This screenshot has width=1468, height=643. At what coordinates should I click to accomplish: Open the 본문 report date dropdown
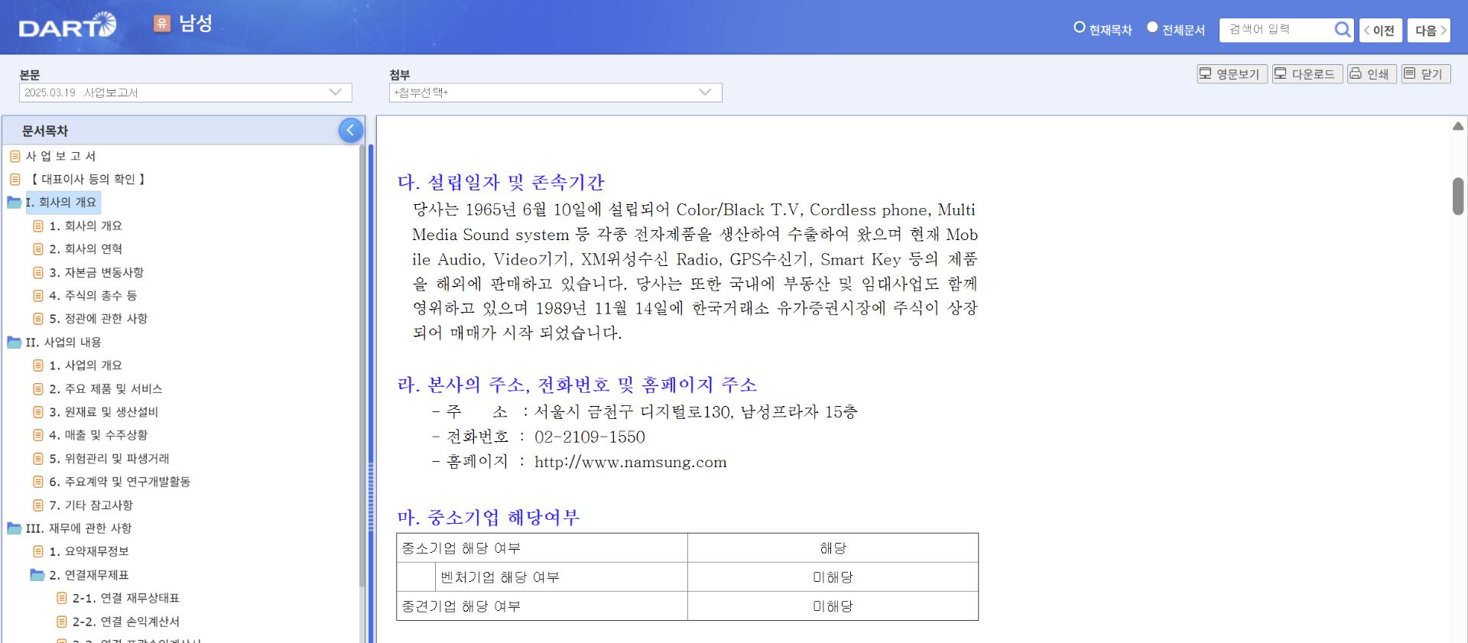[185, 93]
